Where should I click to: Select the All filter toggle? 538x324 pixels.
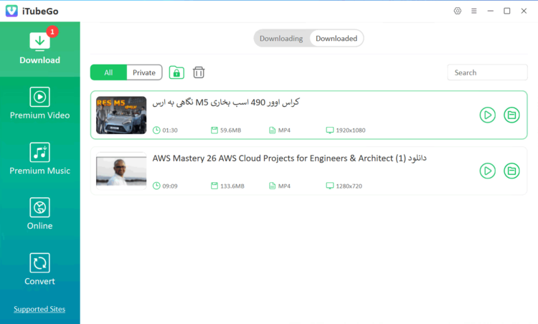point(108,72)
